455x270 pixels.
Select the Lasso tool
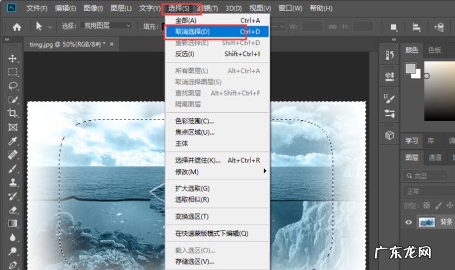tap(13, 86)
